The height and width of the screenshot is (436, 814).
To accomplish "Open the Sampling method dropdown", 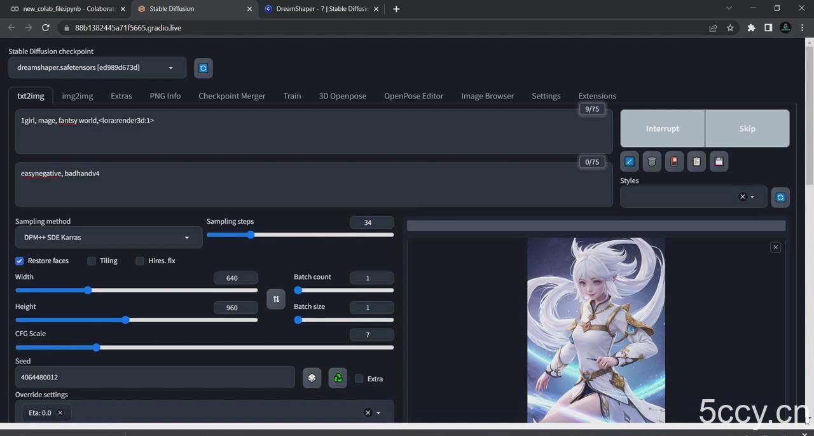I will (109, 237).
